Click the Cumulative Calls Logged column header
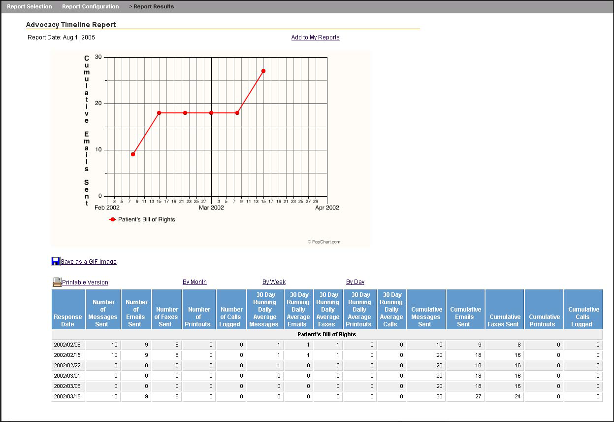The image size is (614, 422). point(583,309)
